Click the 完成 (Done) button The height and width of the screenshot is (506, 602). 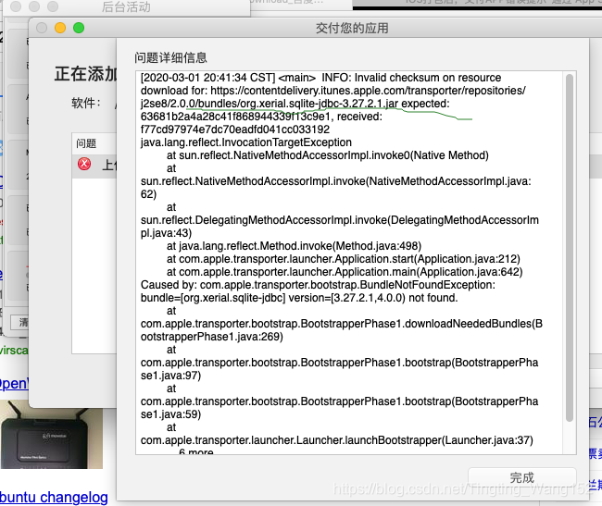click(x=521, y=477)
